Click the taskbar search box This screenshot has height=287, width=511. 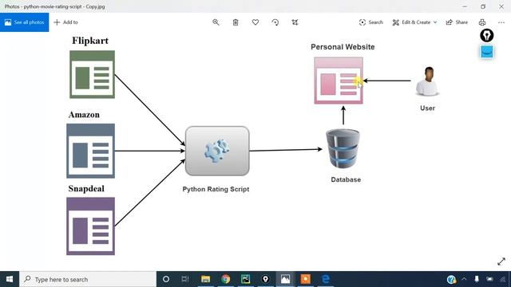(88, 279)
